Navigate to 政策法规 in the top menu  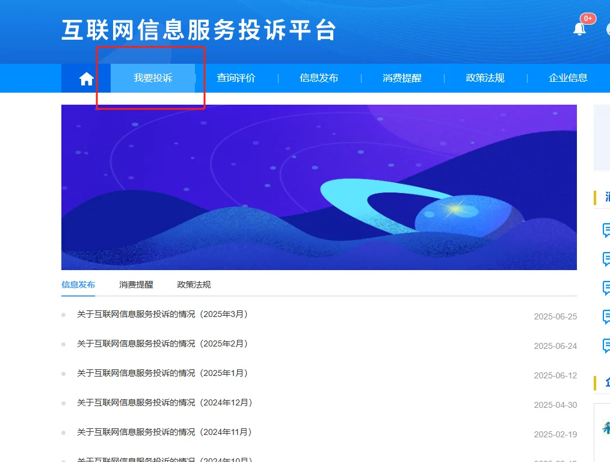485,78
